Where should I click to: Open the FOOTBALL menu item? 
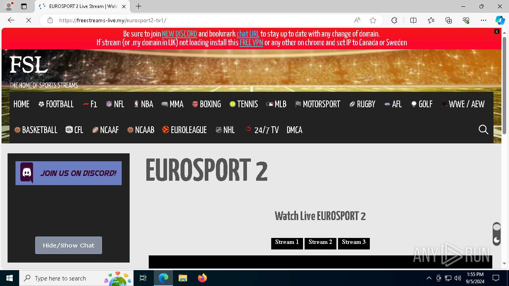(56, 104)
